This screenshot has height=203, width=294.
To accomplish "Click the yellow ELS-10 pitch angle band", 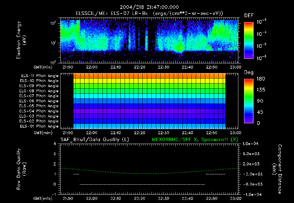I will click(149, 81).
